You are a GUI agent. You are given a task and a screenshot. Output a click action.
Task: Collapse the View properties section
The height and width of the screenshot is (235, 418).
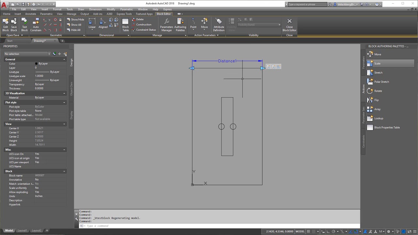coord(64,124)
